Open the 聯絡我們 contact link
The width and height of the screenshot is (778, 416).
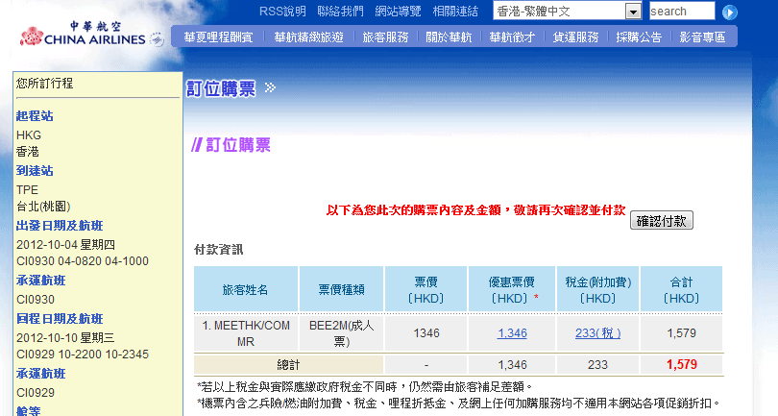point(340,12)
